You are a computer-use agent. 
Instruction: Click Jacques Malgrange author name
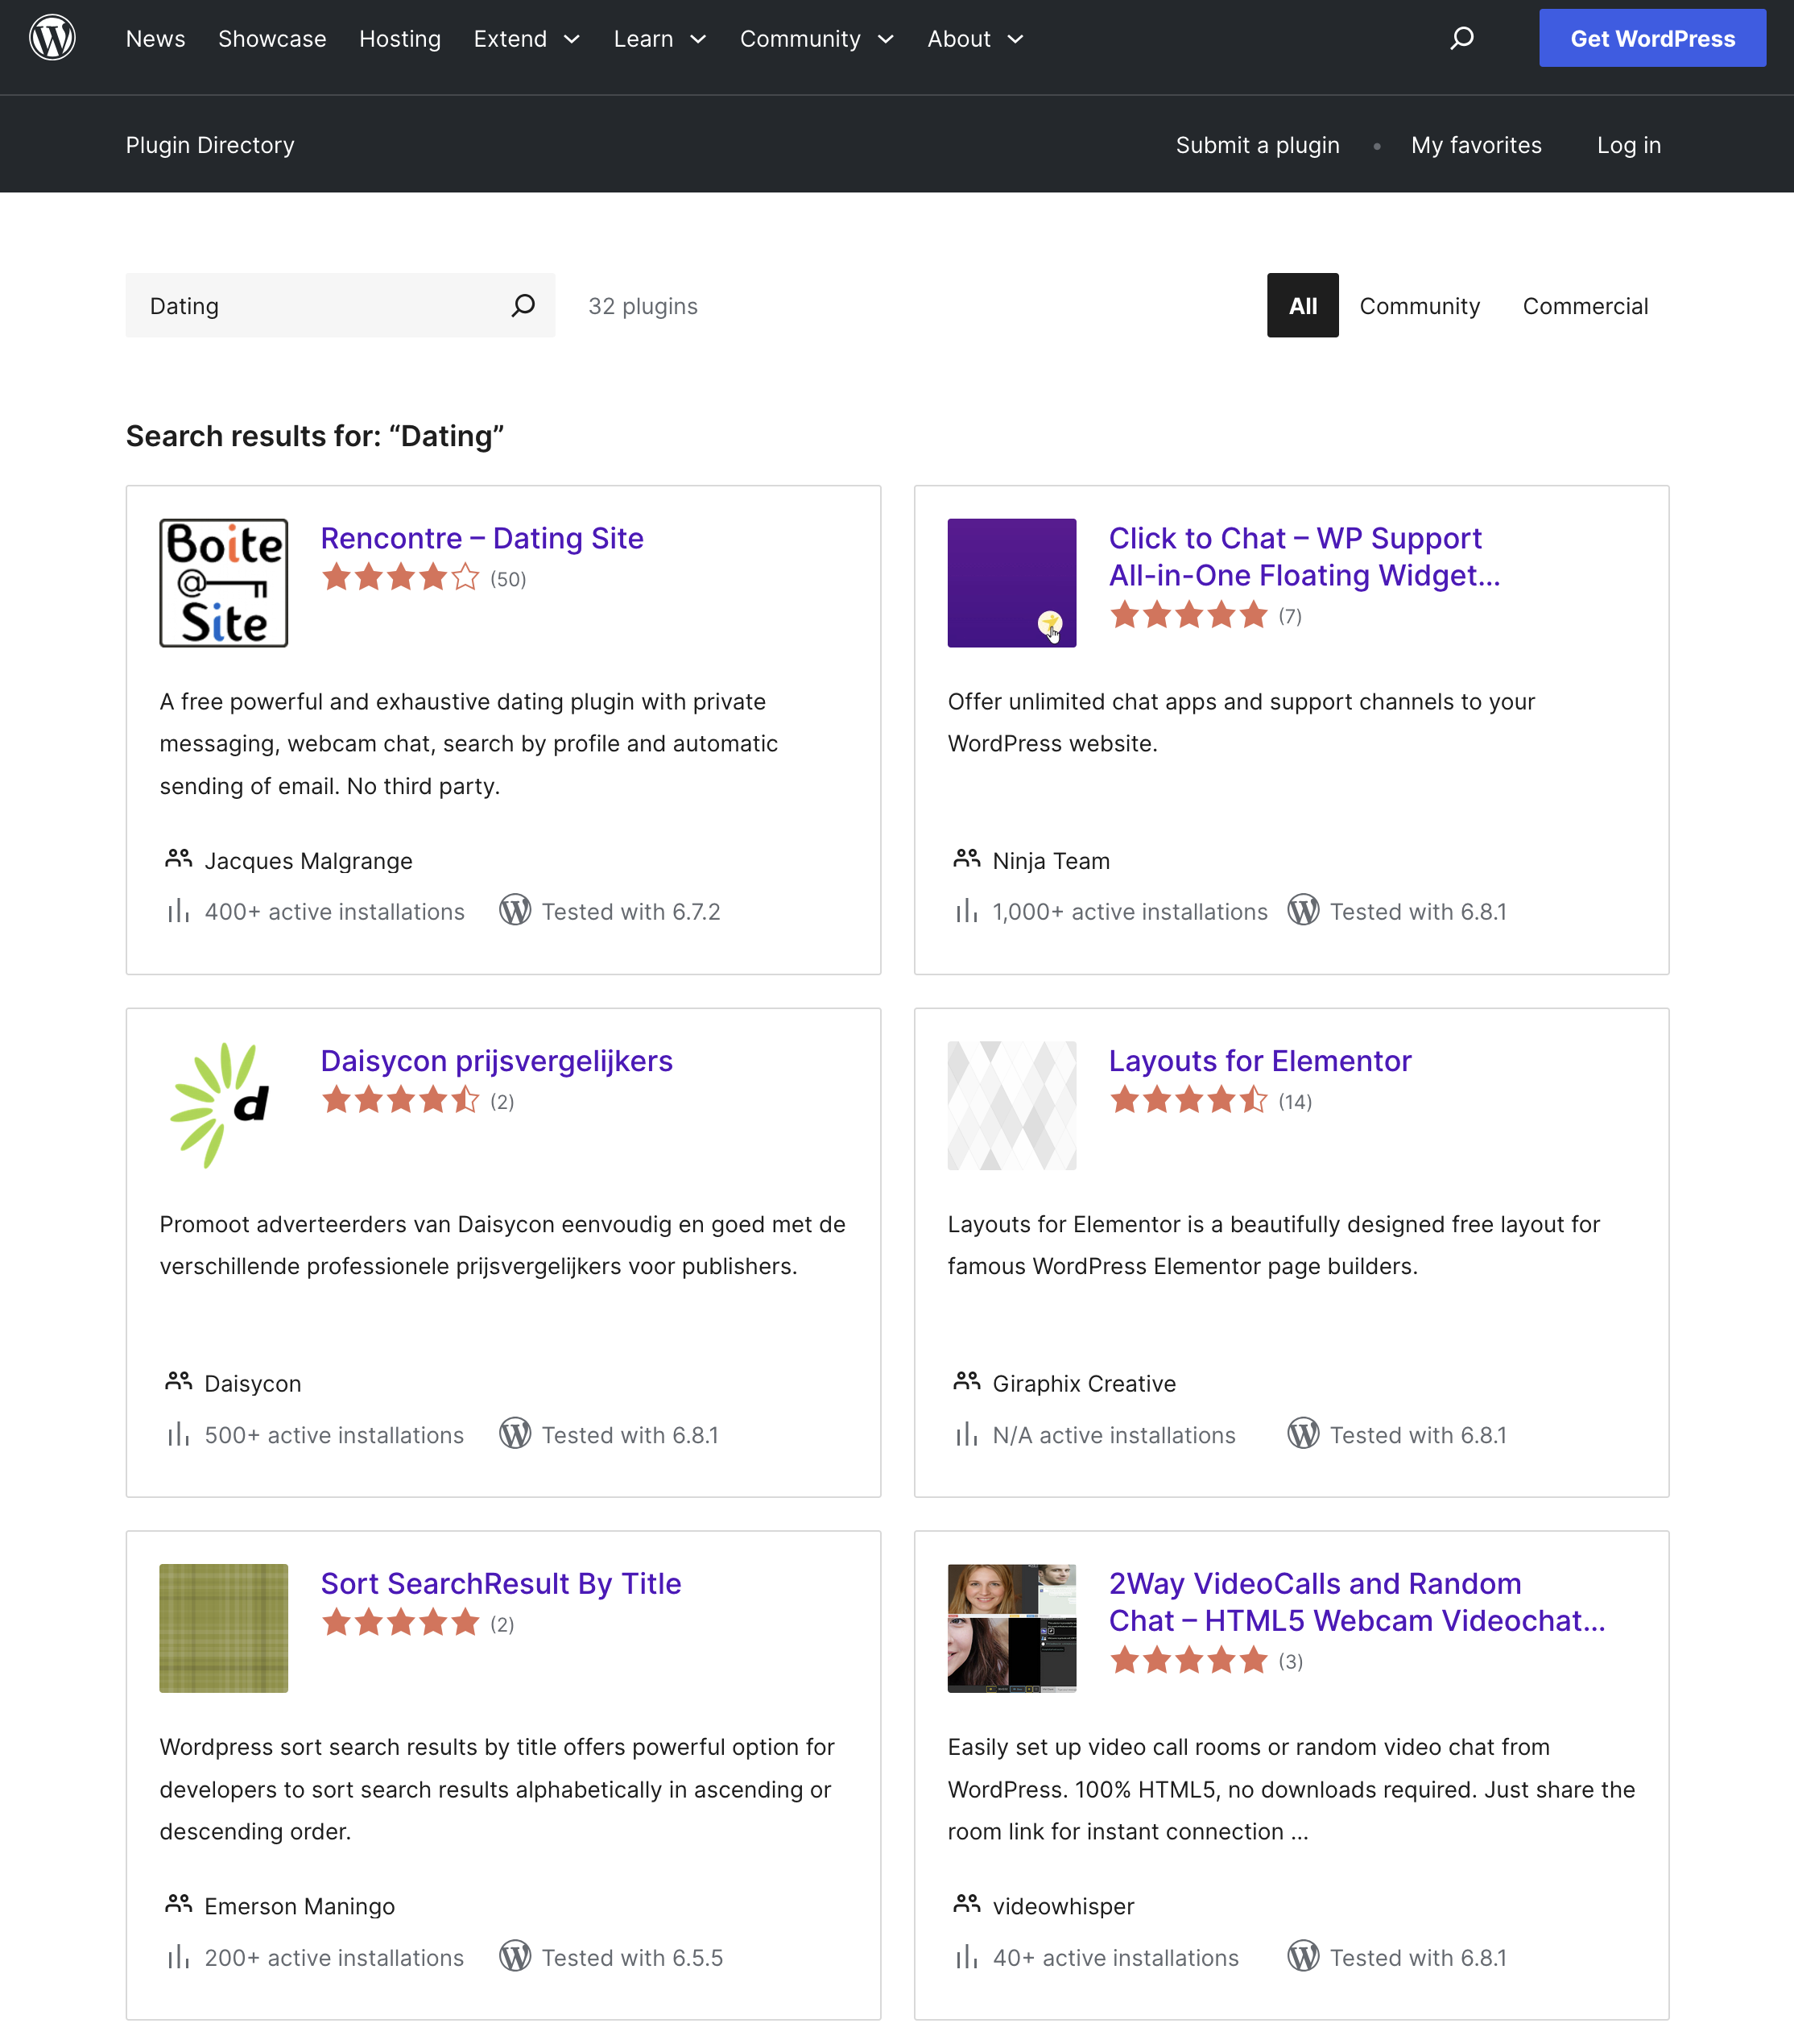tap(308, 861)
